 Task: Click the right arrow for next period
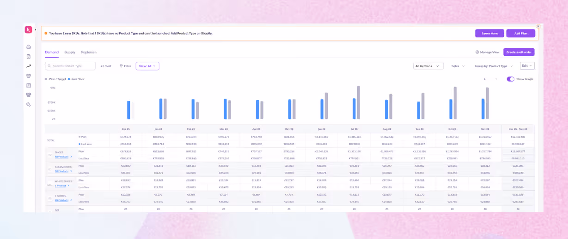[x=495, y=79]
